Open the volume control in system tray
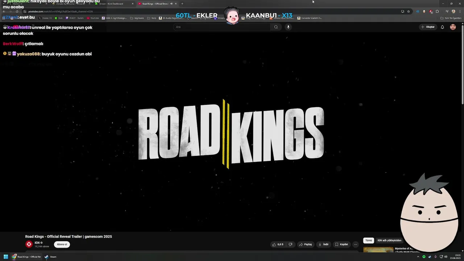 pyautogui.click(x=446, y=257)
